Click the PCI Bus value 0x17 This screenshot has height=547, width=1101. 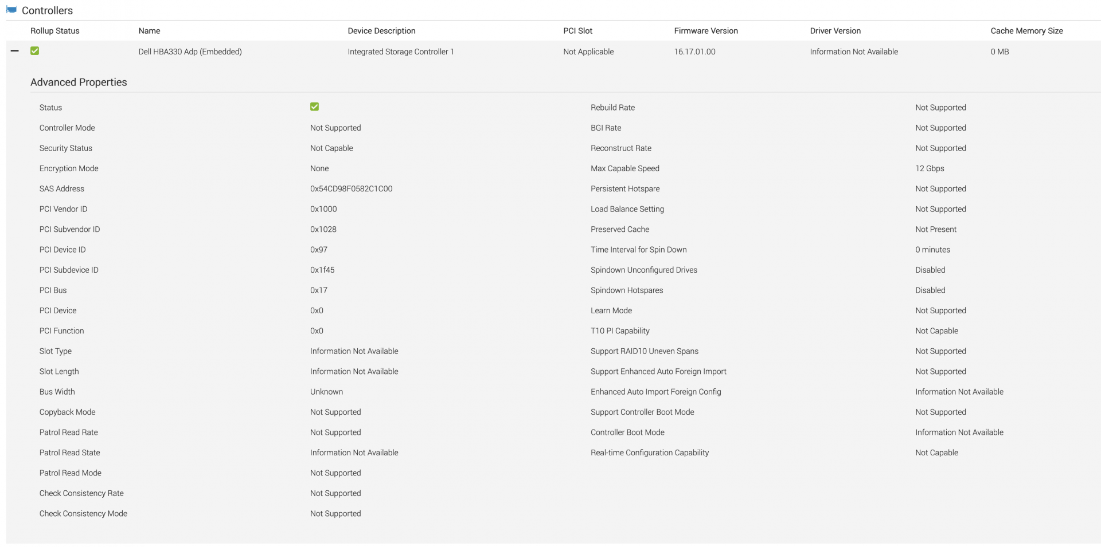(x=319, y=290)
